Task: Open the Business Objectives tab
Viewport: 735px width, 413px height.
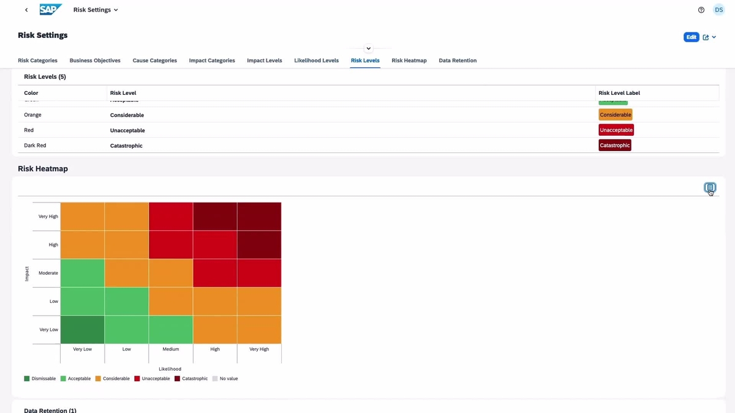Action: [x=95, y=60]
